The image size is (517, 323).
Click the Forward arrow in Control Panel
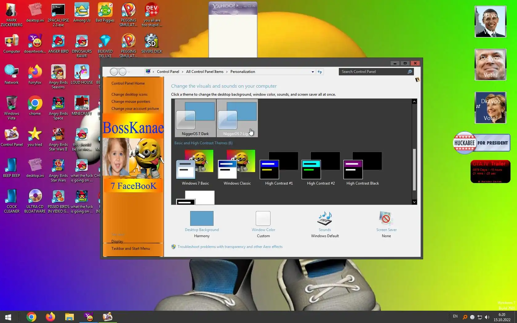pyautogui.click(x=122, y=72)
